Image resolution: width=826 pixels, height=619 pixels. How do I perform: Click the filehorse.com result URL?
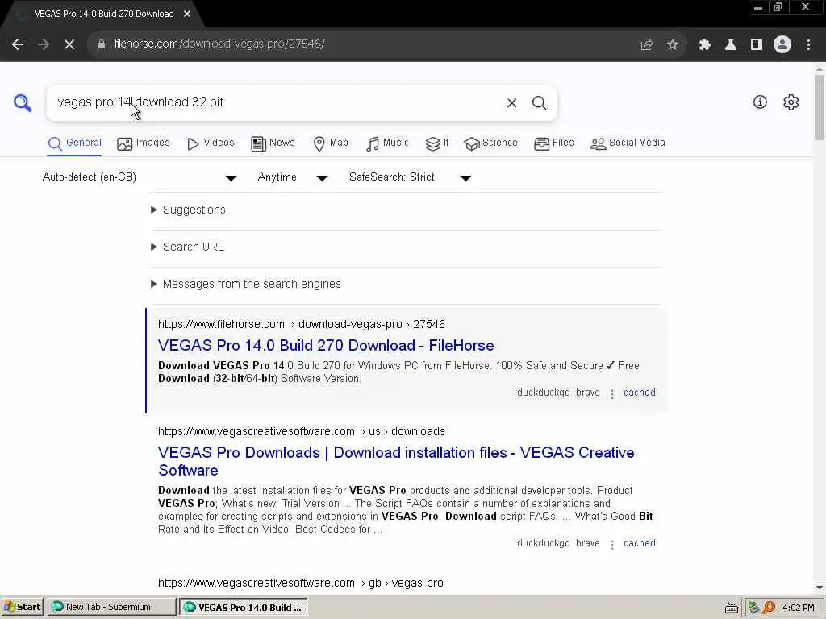pyautogui.click(x=302, y=324)
